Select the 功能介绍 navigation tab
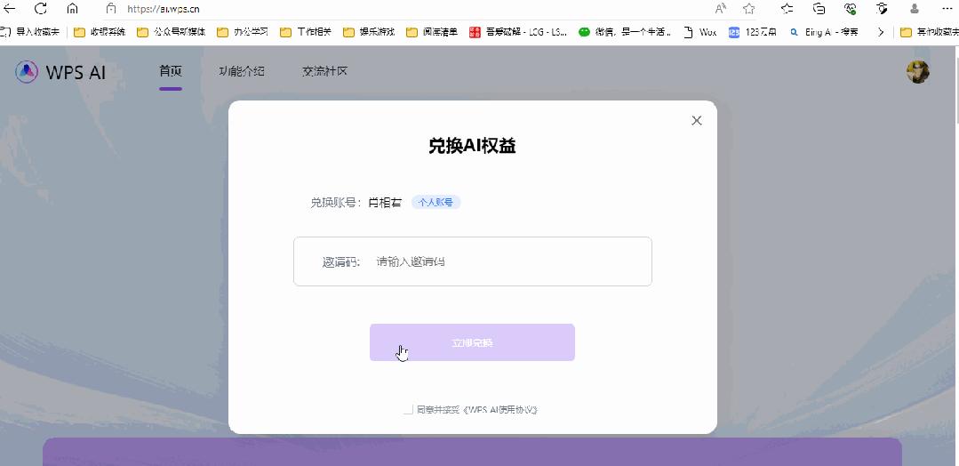This screenshot has width=959, height=466. point(242,71)
